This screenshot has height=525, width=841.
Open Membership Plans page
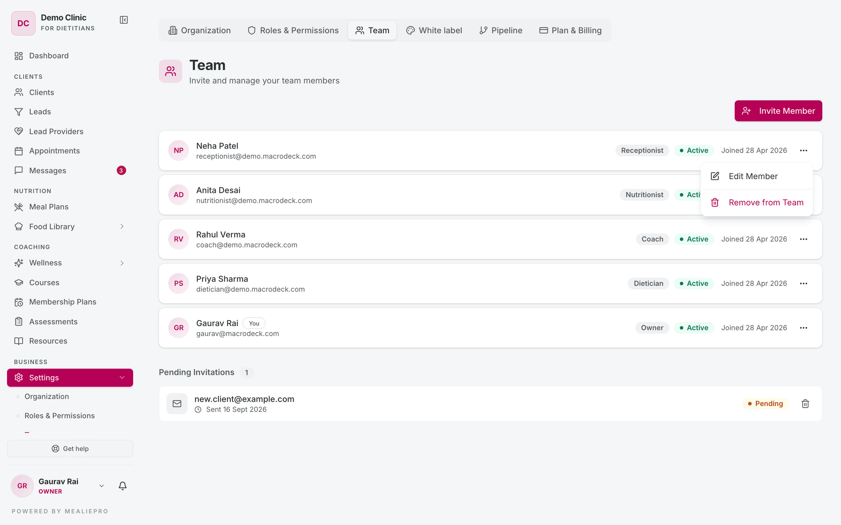click(x=70, y=302)
